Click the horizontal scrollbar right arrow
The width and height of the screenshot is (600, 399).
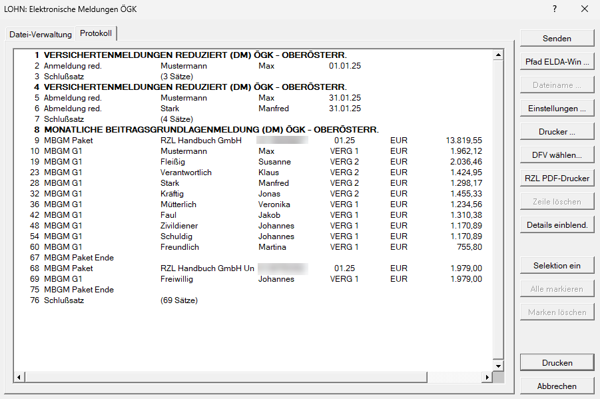tap(485, 377)
